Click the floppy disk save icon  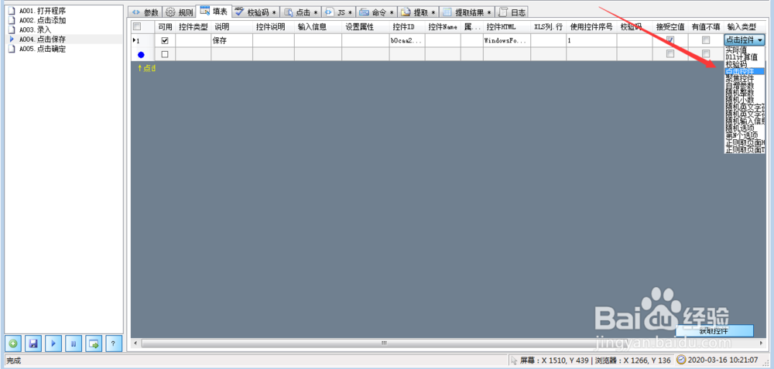(33, 343)
